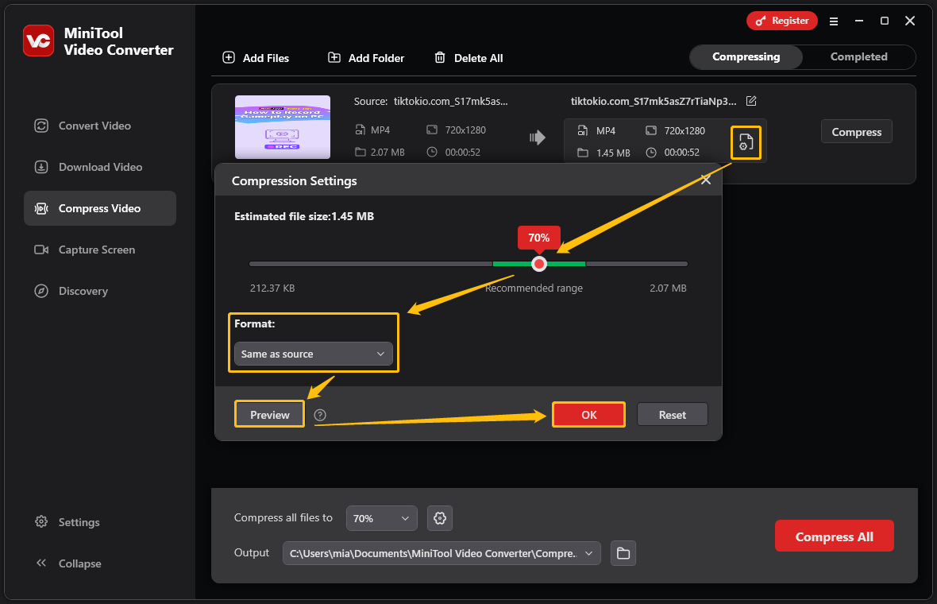Click the 70% compression slider handle
Viewport: 937px width, 604px height.
539,264
